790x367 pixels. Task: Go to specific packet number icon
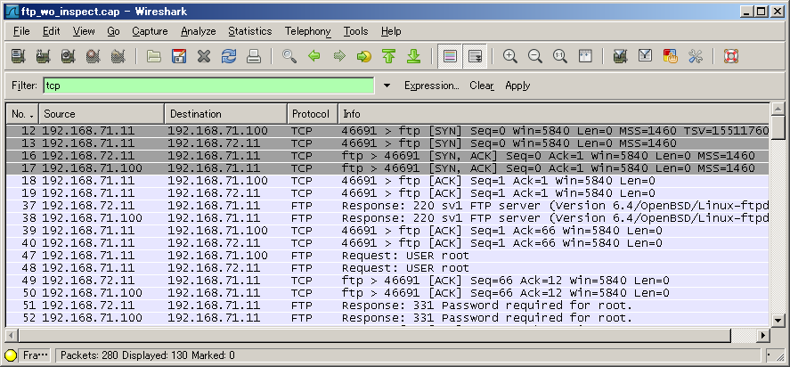click(363, 56)
